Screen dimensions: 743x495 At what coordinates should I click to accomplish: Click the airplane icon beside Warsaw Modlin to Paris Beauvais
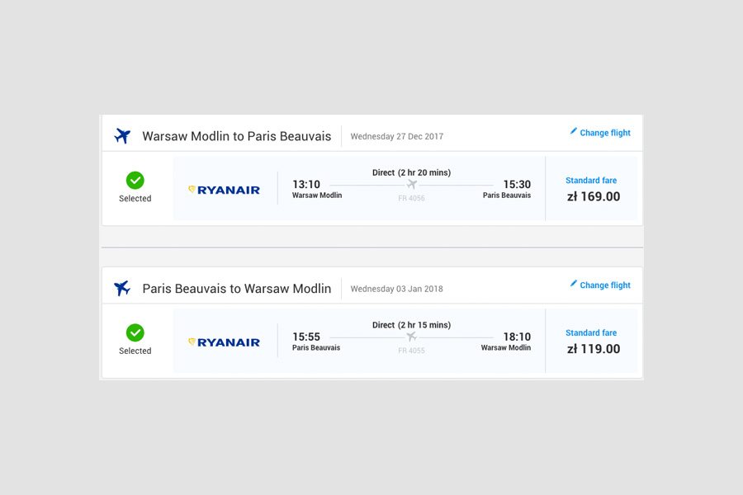tap(122, 136)
